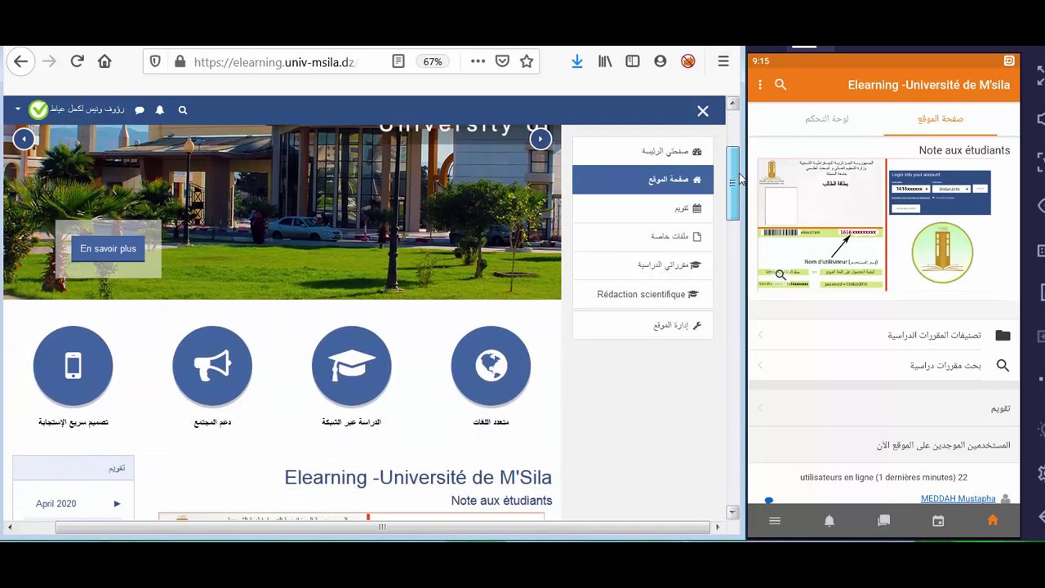
Task: Open تقويم row in the mobile app
Action: [x=884, y=408]
